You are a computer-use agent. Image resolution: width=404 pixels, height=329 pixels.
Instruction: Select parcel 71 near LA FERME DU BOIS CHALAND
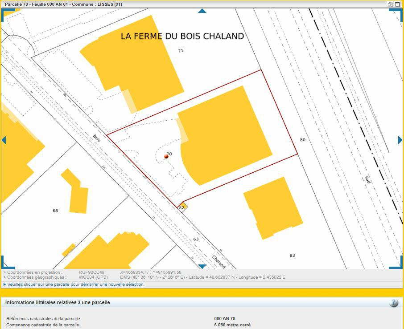tap(181, 50)
